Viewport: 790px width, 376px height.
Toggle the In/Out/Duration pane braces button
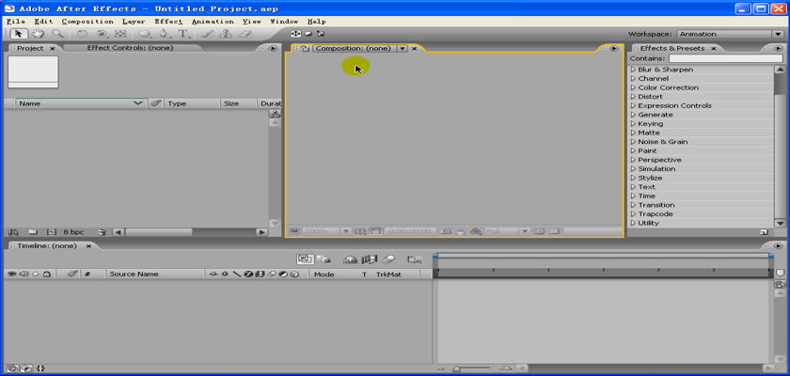click(41, 368)
